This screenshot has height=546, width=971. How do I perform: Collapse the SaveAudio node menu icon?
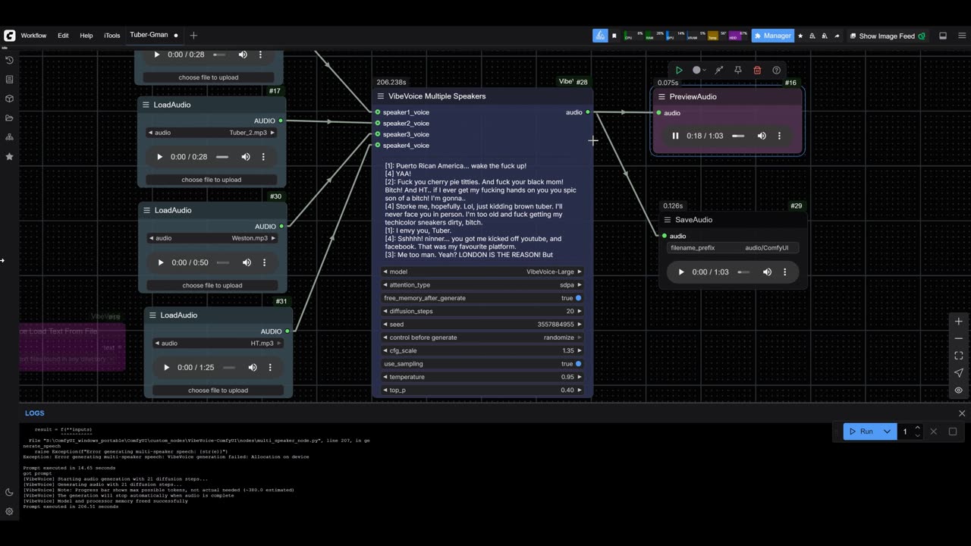point(668,220)
